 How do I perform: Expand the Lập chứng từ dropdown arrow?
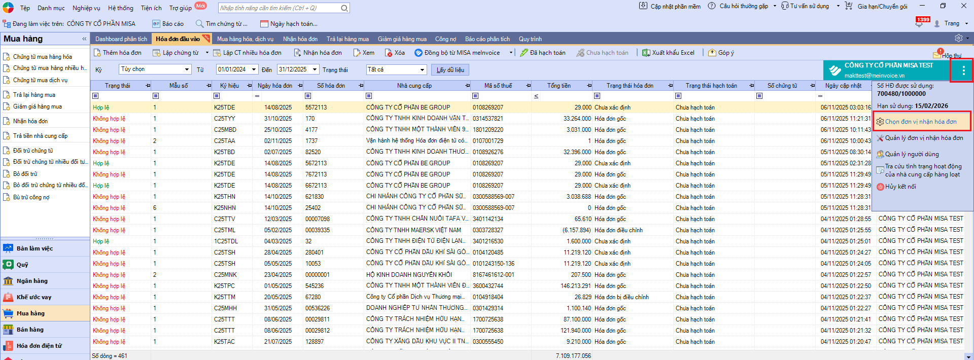[x=207, y=53]
